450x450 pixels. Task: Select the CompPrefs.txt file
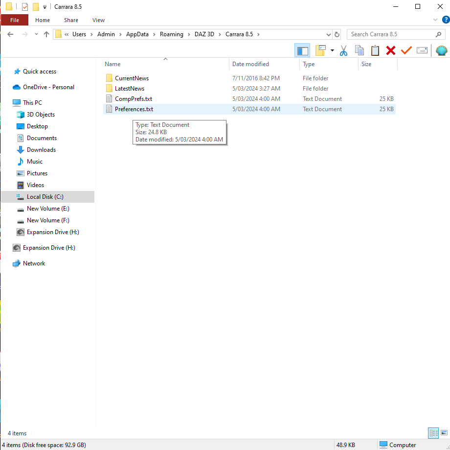click(249, 99)
